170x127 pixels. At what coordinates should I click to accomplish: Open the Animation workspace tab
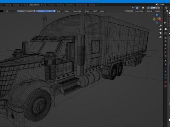pyautogui.click(x=52, y=5)
